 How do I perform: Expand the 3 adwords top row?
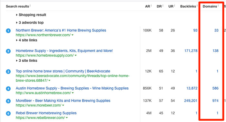pyautogui.click(x=30, y=22)
